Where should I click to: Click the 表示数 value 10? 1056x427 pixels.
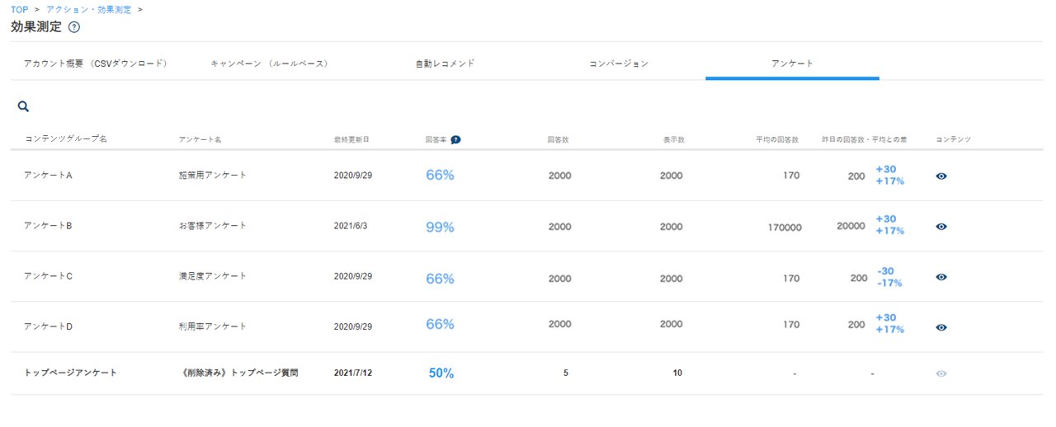(x=677, y=373)
